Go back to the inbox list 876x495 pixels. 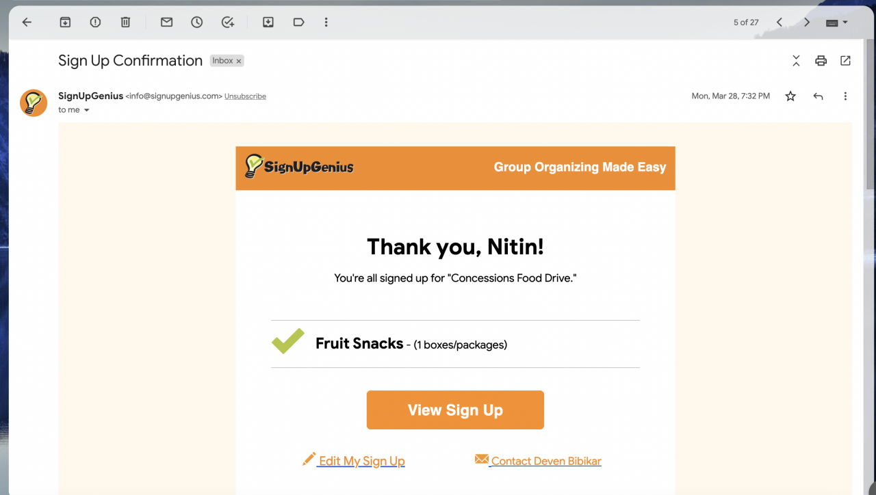coord(27,23)
